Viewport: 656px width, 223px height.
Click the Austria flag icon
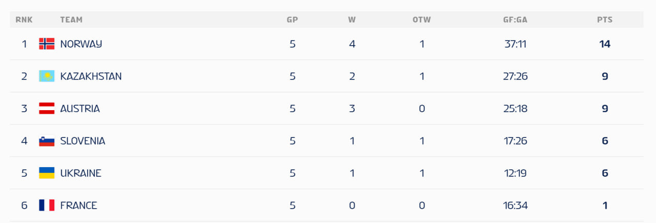pos(47,109)
